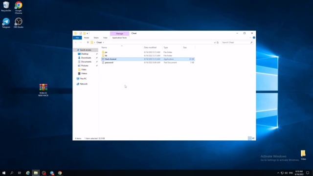
Task: Switch to the Home ribbon tab
Action: point(87,38)
